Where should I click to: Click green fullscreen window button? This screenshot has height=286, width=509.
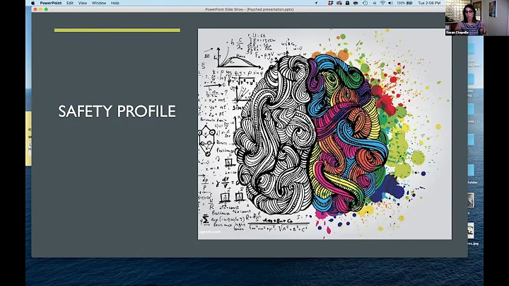point(47,9)
